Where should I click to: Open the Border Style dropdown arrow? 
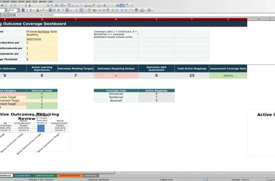139,10
